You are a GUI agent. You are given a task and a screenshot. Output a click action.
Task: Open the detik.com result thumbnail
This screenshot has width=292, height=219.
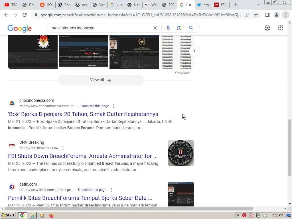[x=181, y=194]
